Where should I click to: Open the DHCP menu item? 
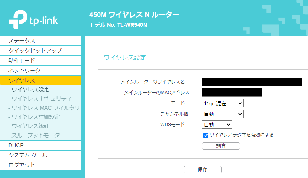pos(41,145)
